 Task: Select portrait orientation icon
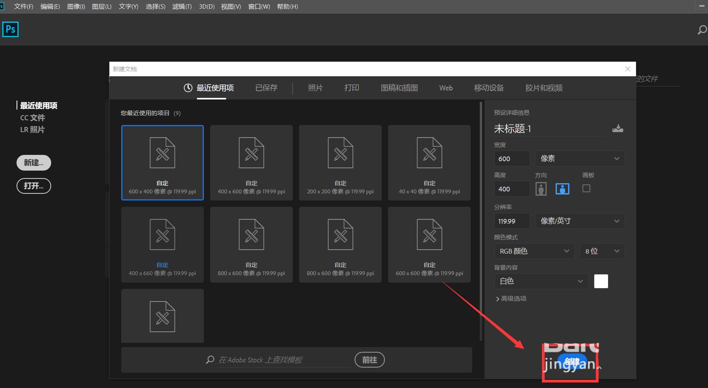(x=541, y=189)
